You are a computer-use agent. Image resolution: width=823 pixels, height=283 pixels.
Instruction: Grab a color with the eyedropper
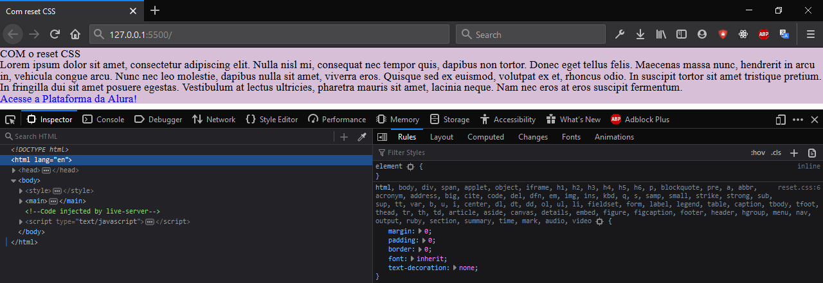[x=362, y=136]
